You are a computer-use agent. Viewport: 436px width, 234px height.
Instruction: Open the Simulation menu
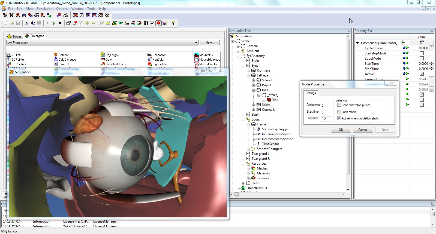pyautogui.click(x=44, y=9)
